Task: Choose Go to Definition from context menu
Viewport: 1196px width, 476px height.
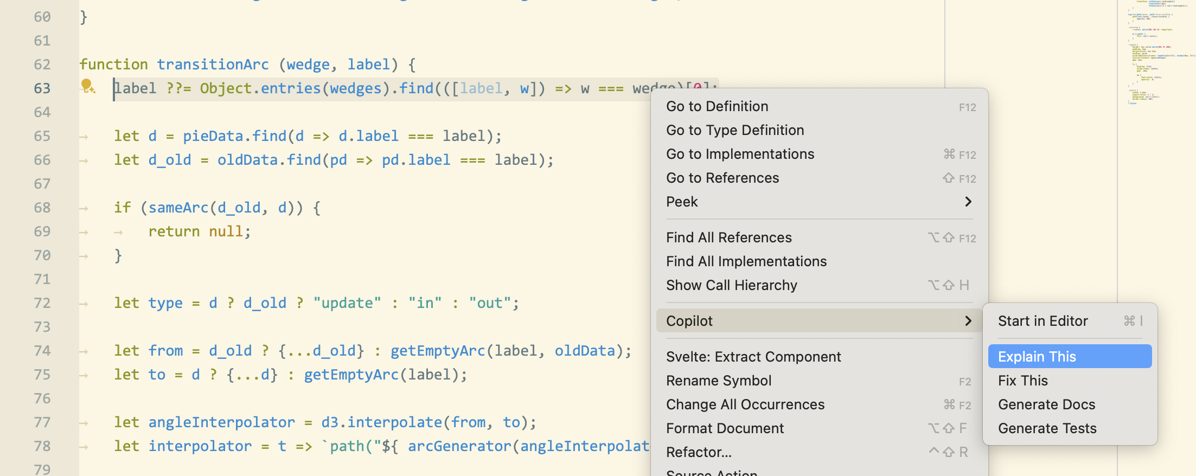Action: click(717, 106)
